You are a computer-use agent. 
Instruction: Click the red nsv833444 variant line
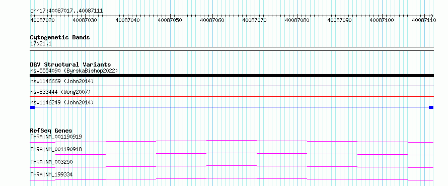[232, 96]
